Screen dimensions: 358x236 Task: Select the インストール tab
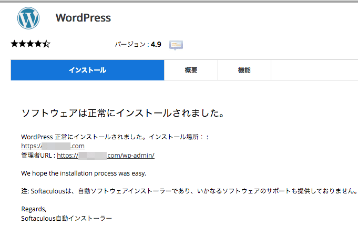coord(87,70)
